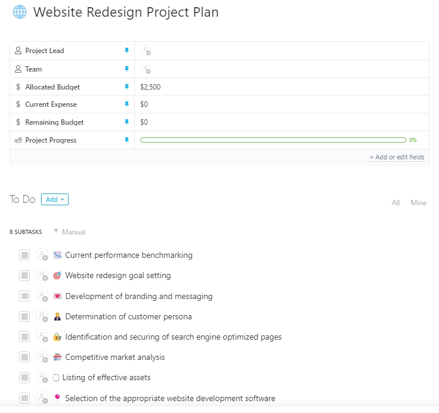Check off Website redesign goal setting subtask
The width and height of the screenshot is (439, 413).
[x=24, y=275]
